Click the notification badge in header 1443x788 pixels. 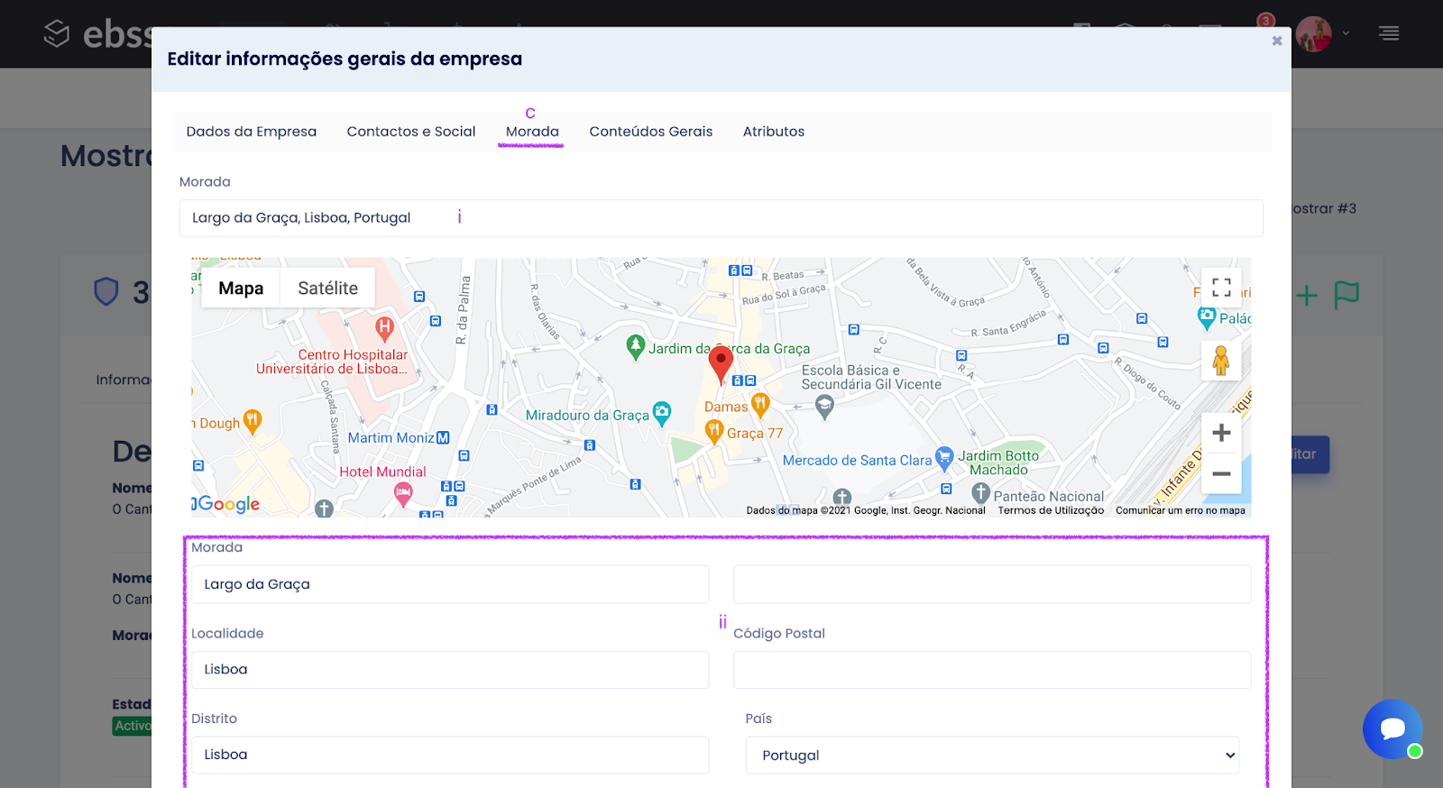point(1266,21)
